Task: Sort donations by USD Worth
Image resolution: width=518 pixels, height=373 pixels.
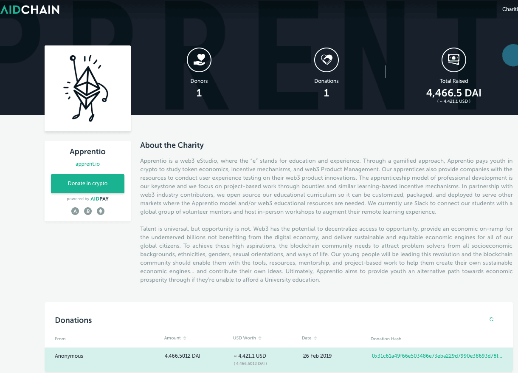Action: (247, 338)
